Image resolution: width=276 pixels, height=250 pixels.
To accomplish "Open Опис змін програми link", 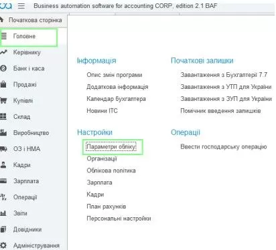I will click(x=115, y=75).
